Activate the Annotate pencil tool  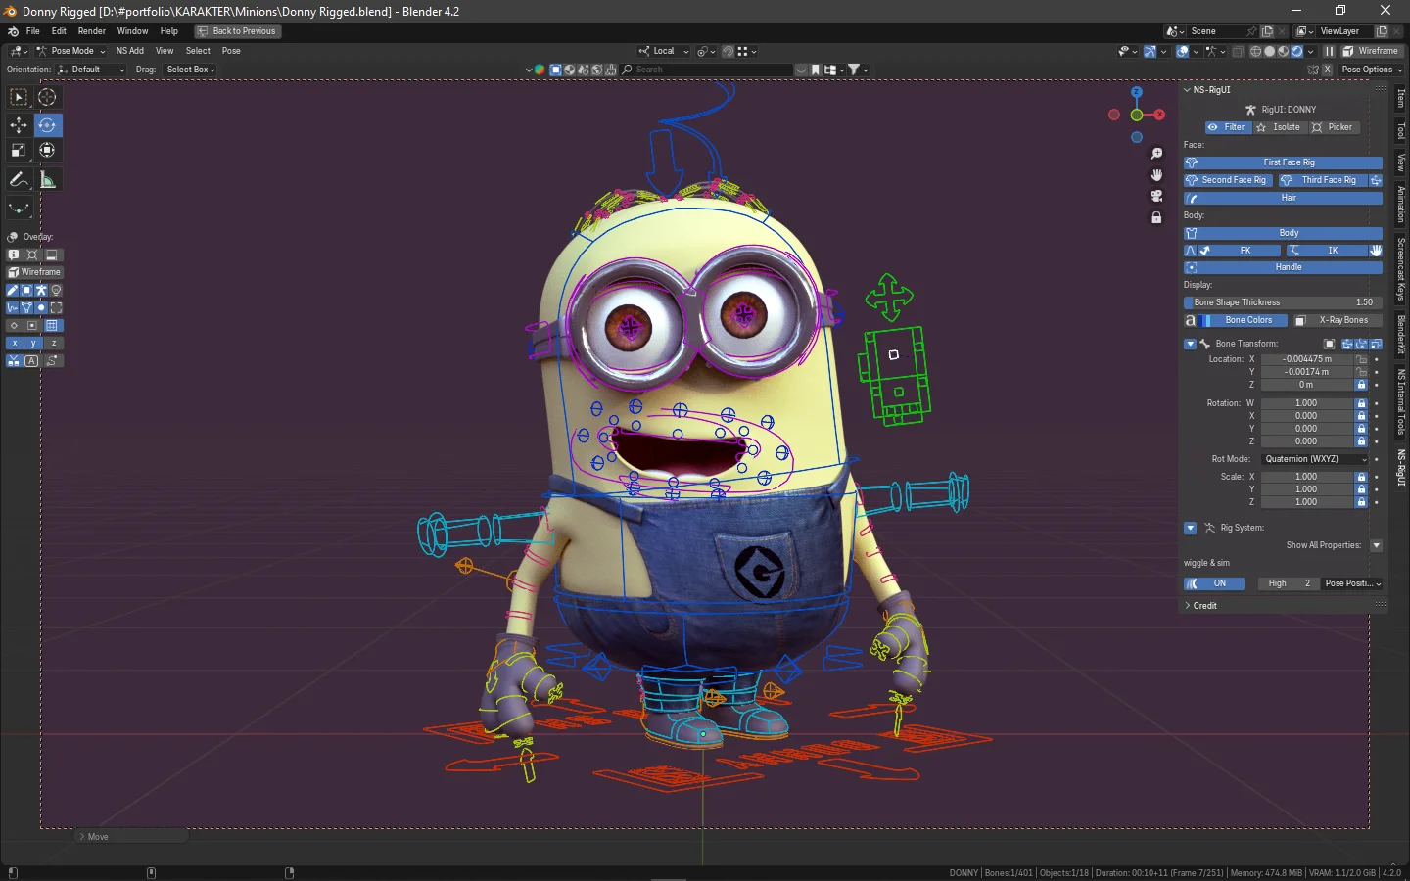click(19, 180)
